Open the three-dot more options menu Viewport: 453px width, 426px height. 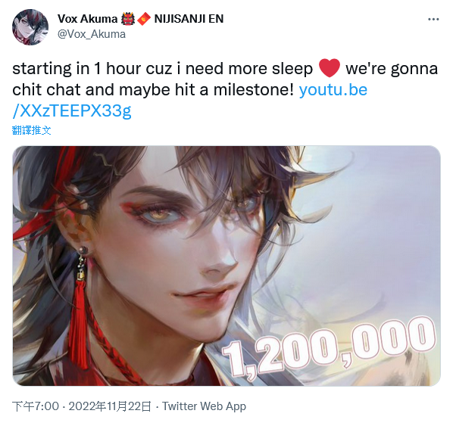point(433,20)
